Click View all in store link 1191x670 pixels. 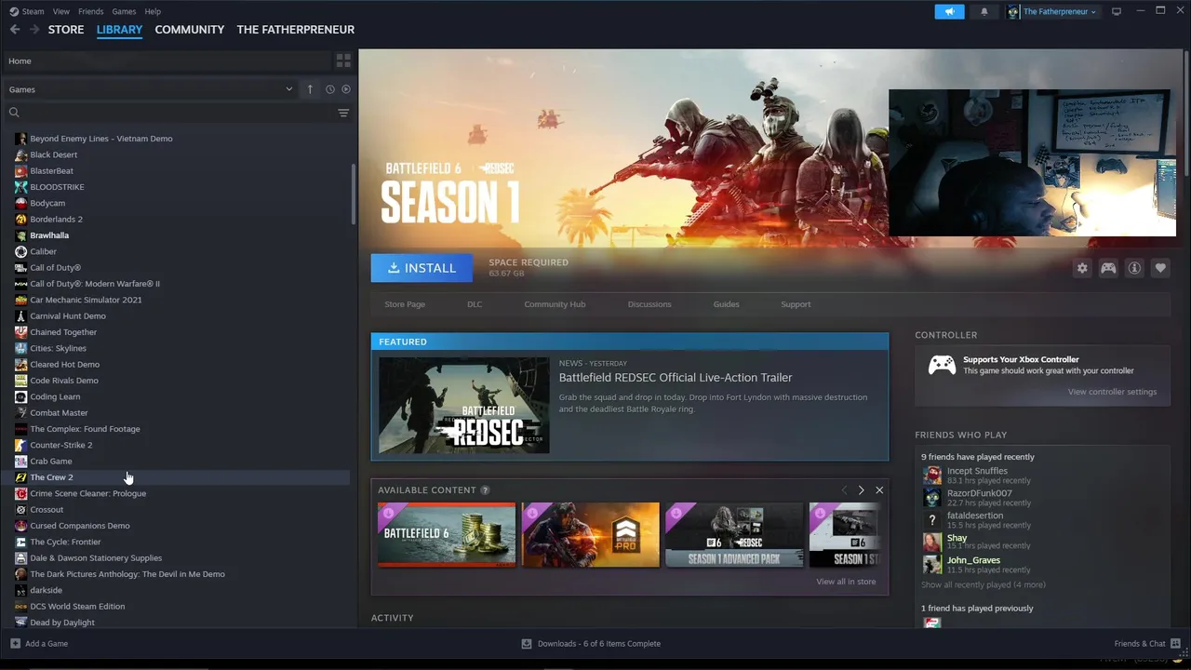846,582
